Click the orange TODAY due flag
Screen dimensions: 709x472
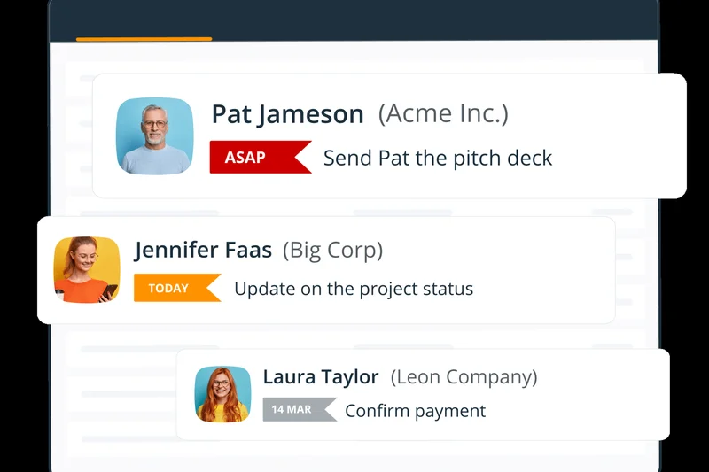[x=172, y=289]
